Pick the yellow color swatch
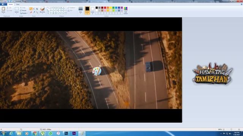 [110, 8]
